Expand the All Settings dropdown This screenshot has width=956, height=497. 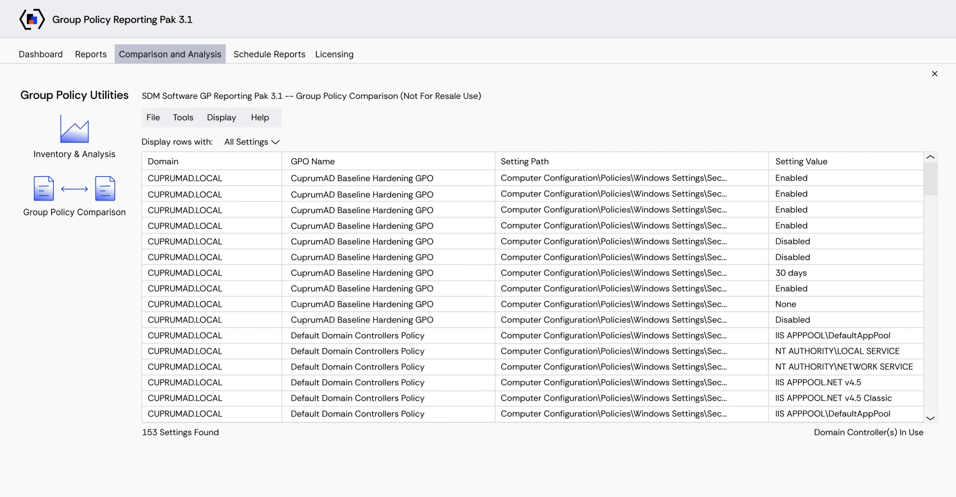[252, 142]
